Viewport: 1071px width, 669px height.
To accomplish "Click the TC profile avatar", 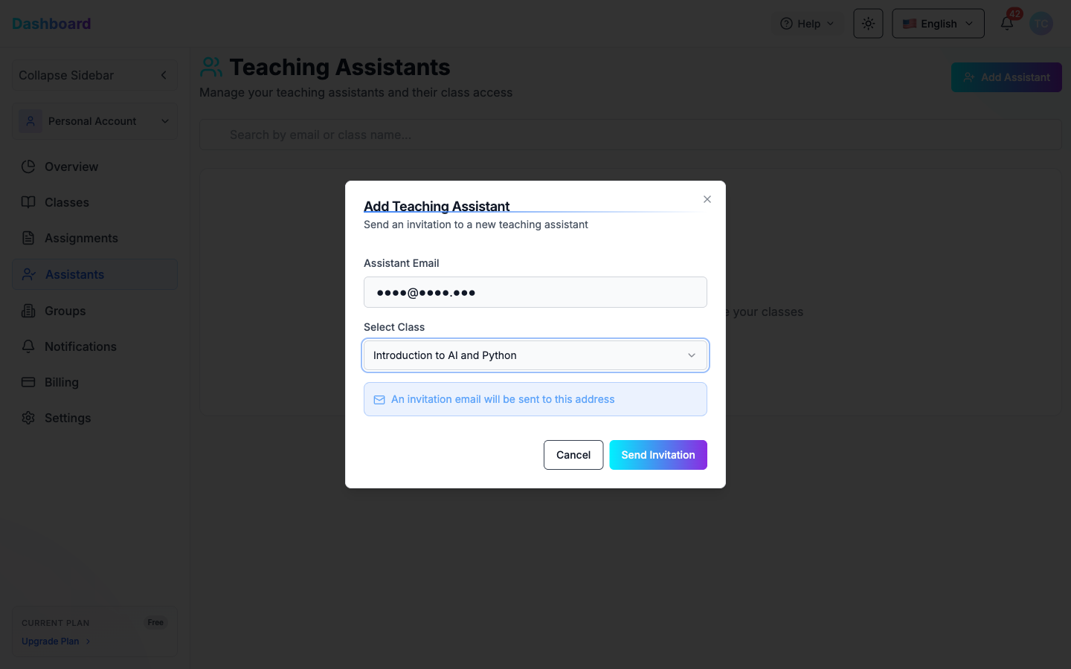I will point(1041,23).
